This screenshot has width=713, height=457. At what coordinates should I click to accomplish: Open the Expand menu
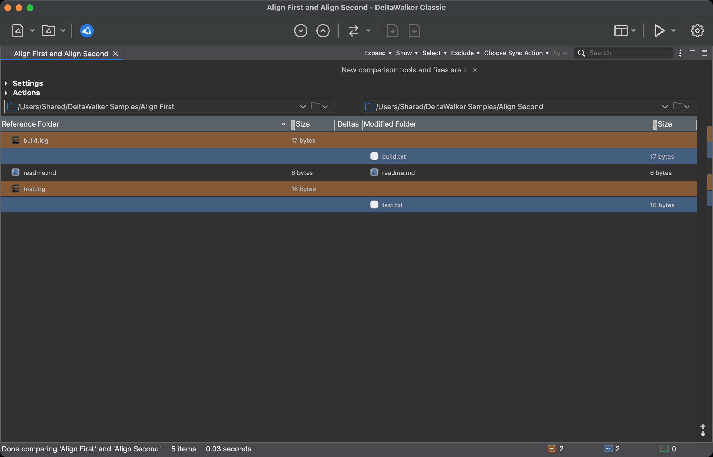point(378,53)
